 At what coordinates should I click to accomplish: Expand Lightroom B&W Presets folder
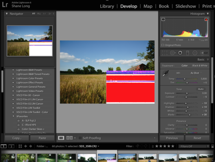13,70
